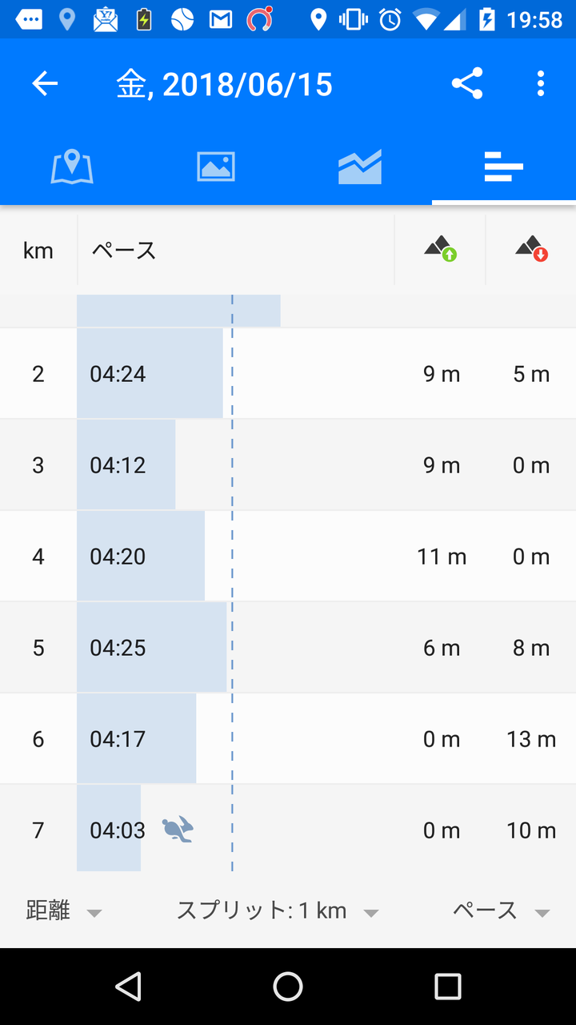
Task: Tap the elevation loss column icon
Action: 531,249
